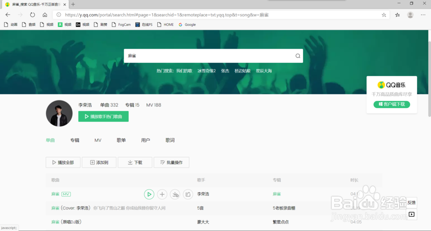
Task: Download 麻雀 by 李荣浩
Action: tap(175, 194)
